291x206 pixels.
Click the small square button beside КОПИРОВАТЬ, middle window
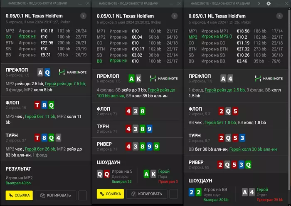coord(173,194)
